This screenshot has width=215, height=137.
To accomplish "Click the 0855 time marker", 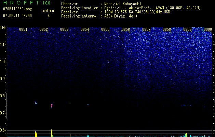I will coord(105,29).
